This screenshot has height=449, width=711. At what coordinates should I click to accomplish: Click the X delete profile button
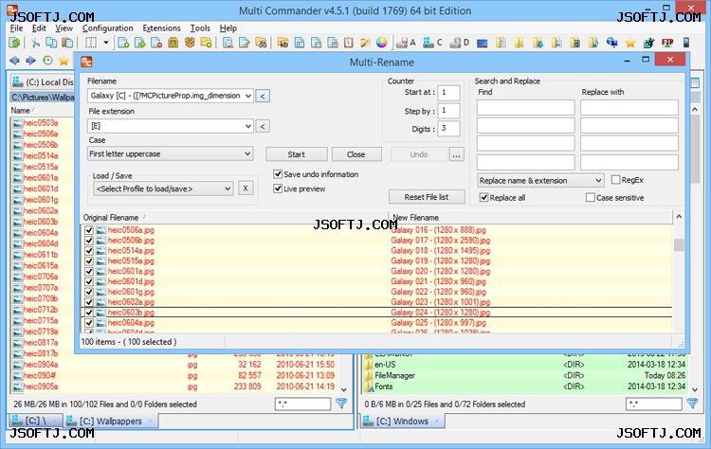(x=246, y=188)
